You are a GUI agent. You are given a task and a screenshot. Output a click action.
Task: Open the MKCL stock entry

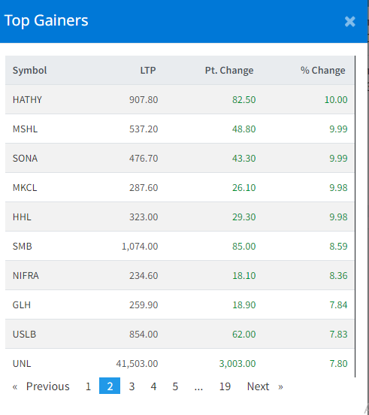(x=25, y=188)
